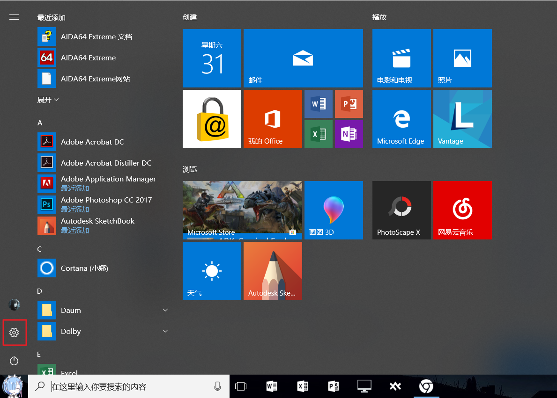Viewport: 557px width, 398px height.
Task: Launch PhotoScape X tile
Action: (401, 210)
